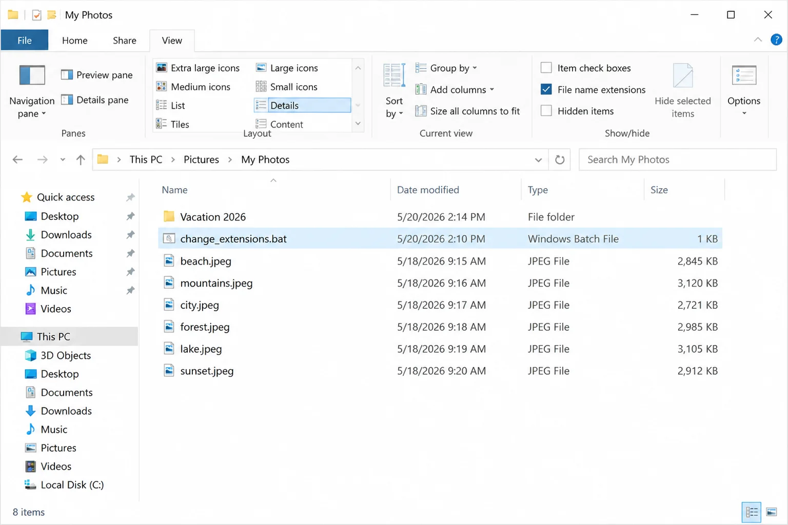This screenshot has width=788, height=525.
Task: Enable Hidden items checkbox
Action: click(x=546, y=111)
